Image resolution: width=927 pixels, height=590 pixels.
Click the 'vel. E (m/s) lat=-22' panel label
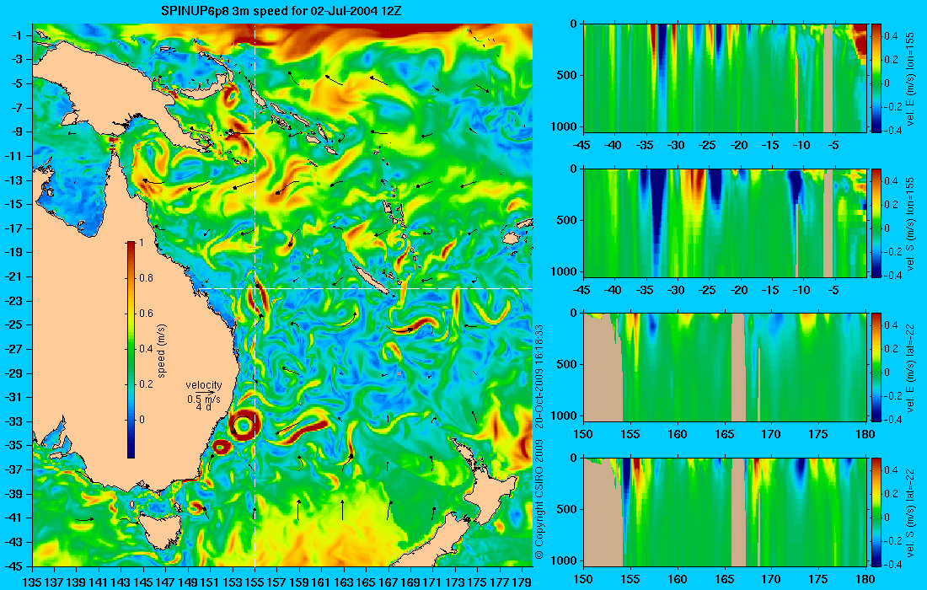point(911,368)
